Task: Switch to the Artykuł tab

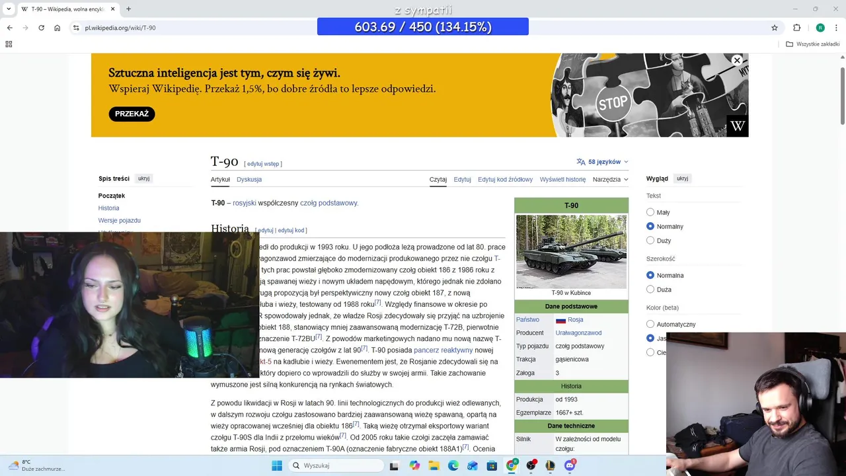Action: (220, 179)
